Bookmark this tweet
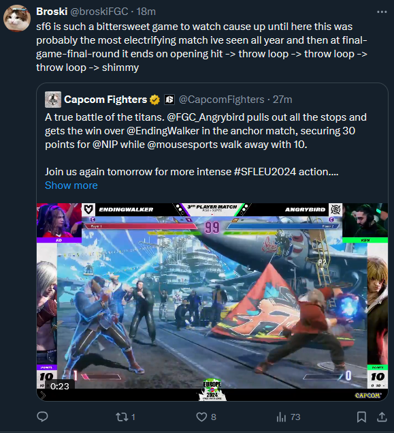 coord(361,417)
